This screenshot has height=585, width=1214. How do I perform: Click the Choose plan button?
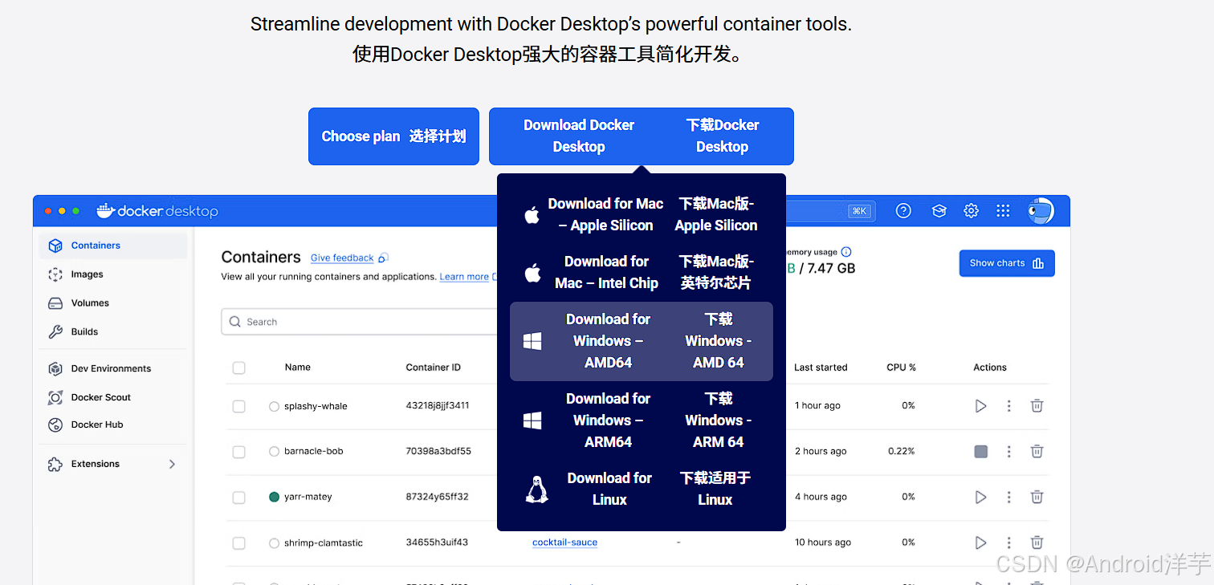[393, 136]
